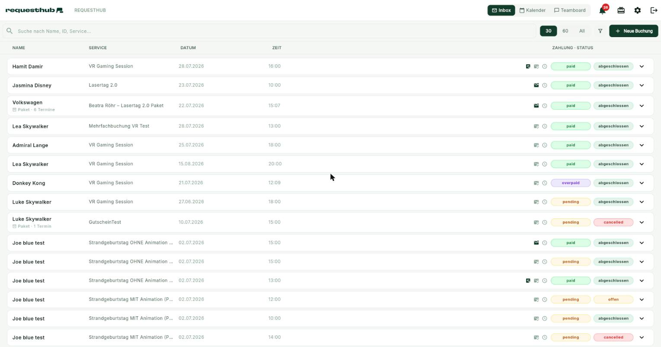661x347 pixels.
Task: Show All entries
Action: [x=582, y=31]
